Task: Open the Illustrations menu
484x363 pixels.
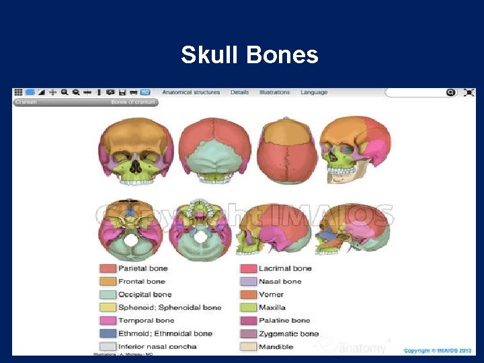Action: point(275,92)
